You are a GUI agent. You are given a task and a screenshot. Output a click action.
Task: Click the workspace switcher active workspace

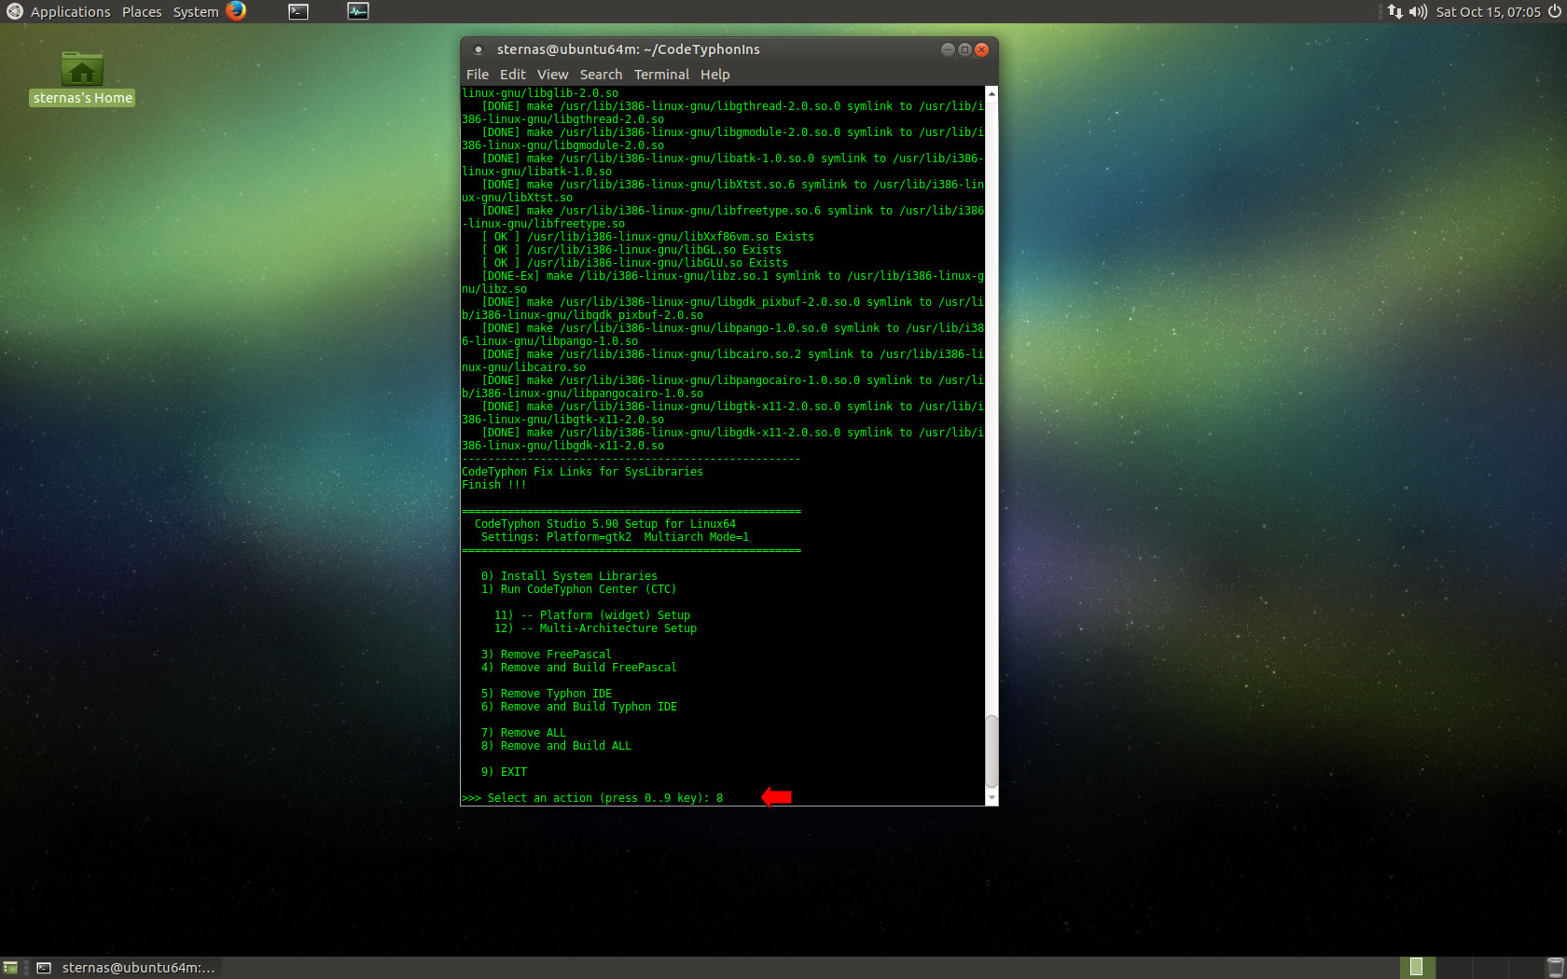[1417, 968]
